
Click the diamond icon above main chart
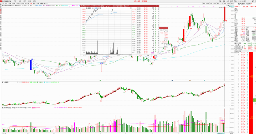click(226, 5)
